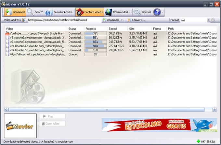Screen dimensions: 221x145
Task: Click the Open folder button
Action: coord(52,124)
